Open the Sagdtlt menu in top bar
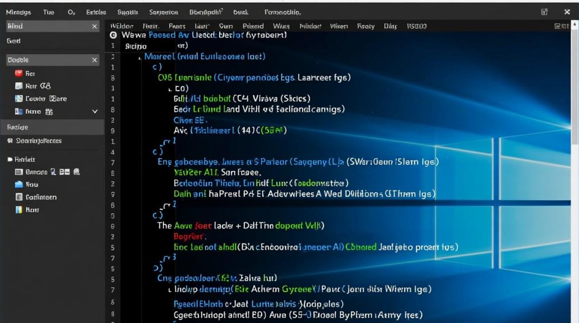579x323 pixels. click(128, 12)
